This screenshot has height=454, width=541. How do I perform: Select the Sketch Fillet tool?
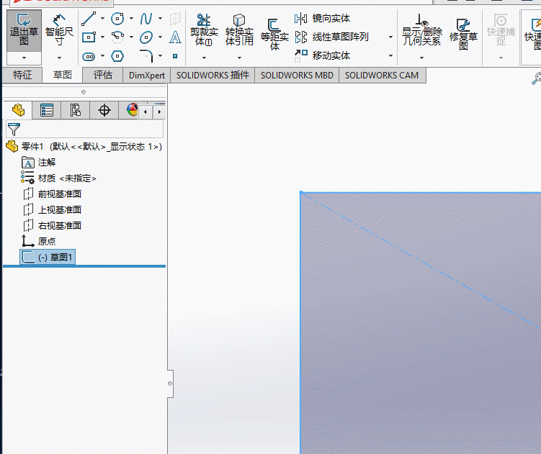click(x=146, y=55)
